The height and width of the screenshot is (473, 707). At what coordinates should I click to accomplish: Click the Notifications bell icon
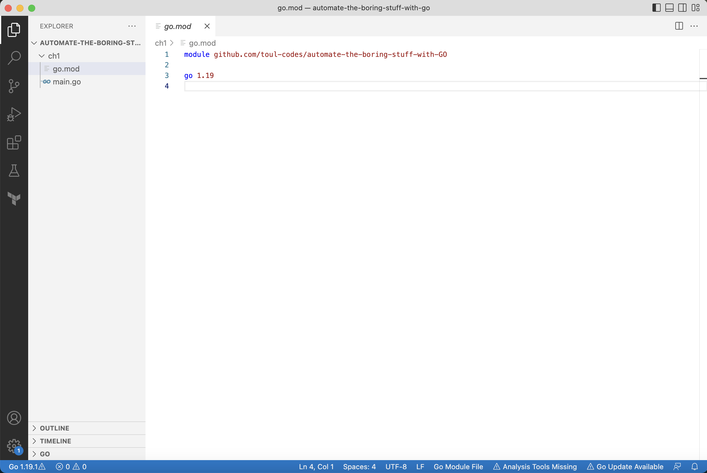pos(694,467)
